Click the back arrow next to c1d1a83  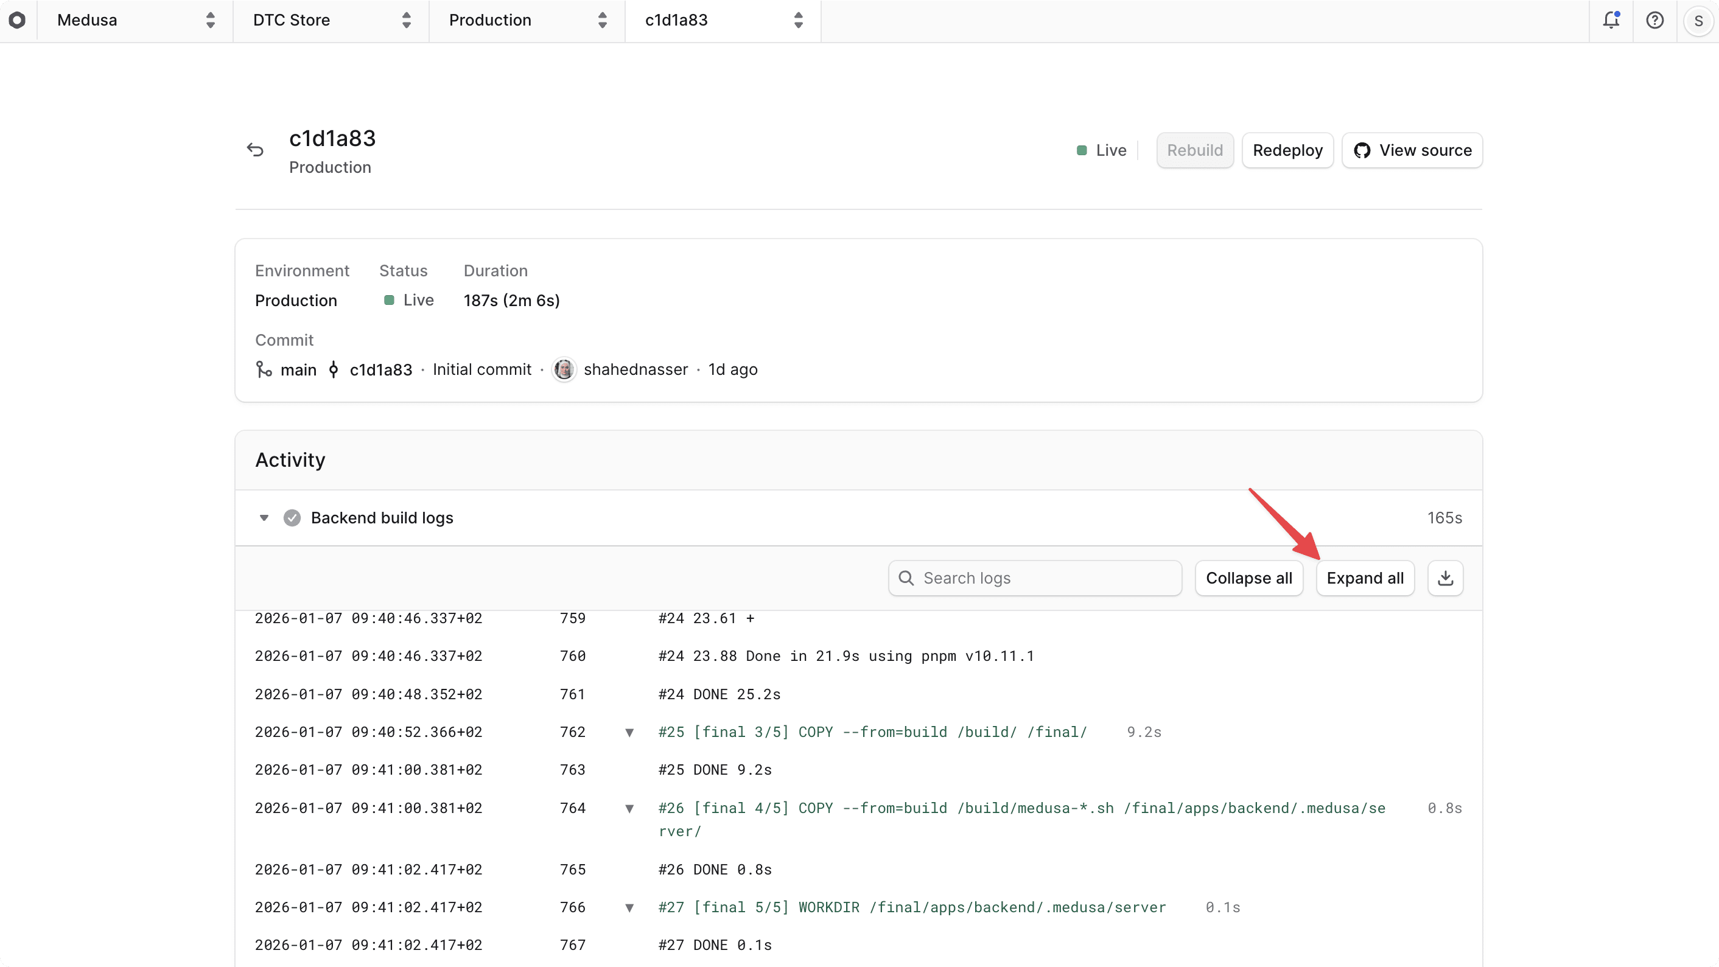(x=256, y=149)
